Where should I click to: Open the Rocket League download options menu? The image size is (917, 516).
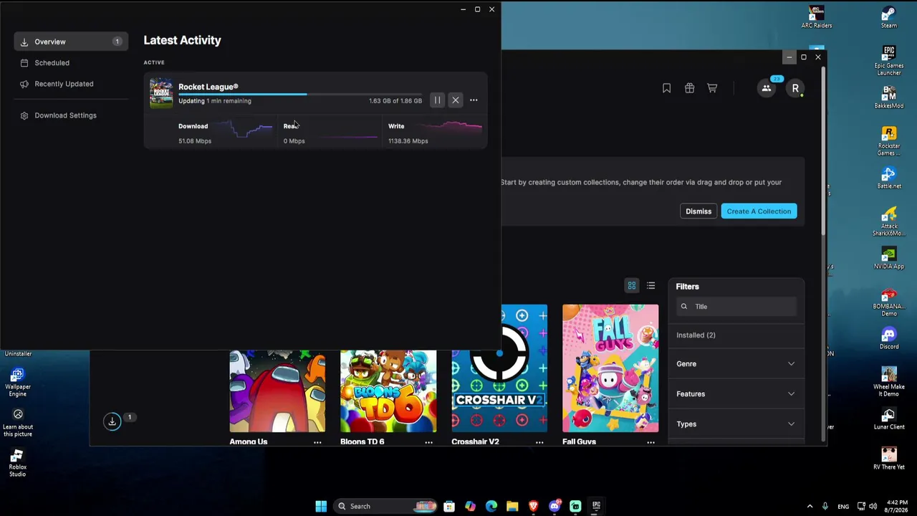pos(474,100)
